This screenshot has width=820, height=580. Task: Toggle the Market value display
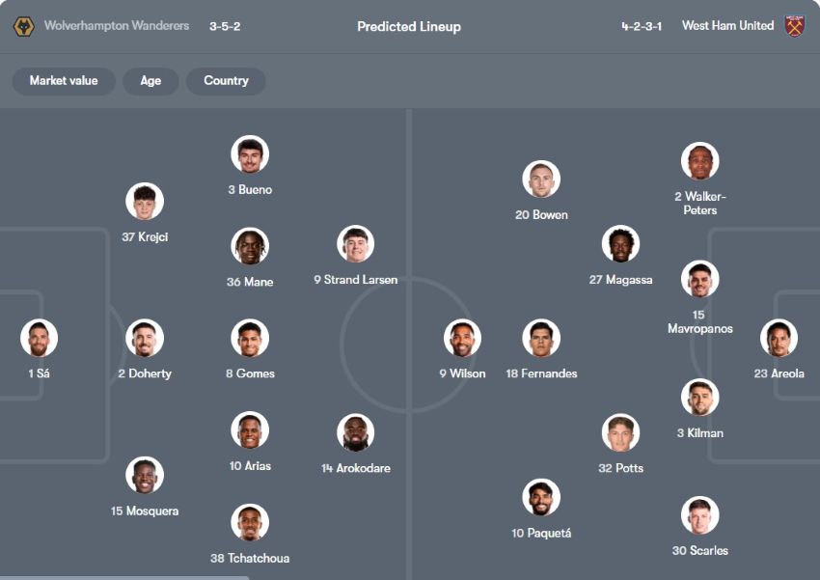point(63,81)
